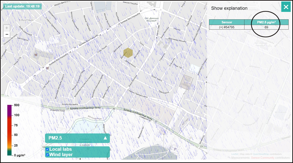Open the Sensor.Community link
This screenshot has width=293, height=163.
pos(263,157)
